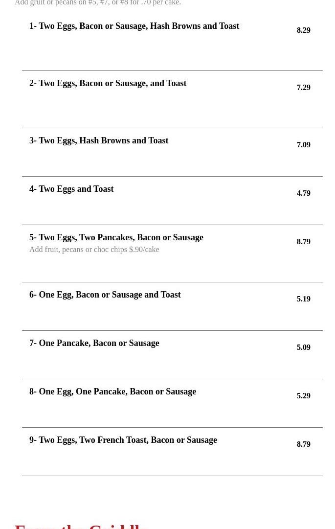Select '2- Two Eggs, Bacon or Sausage, and Toast'

108,83
